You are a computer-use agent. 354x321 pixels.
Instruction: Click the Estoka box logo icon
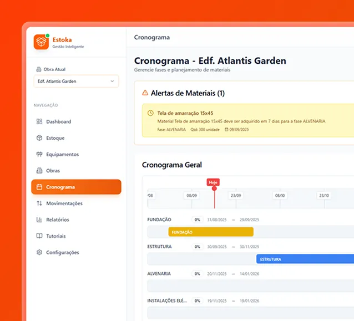(42, 42)
